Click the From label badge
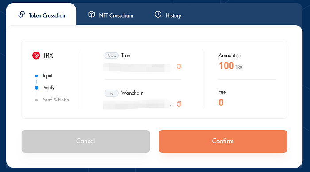 (x=112, y=56)
